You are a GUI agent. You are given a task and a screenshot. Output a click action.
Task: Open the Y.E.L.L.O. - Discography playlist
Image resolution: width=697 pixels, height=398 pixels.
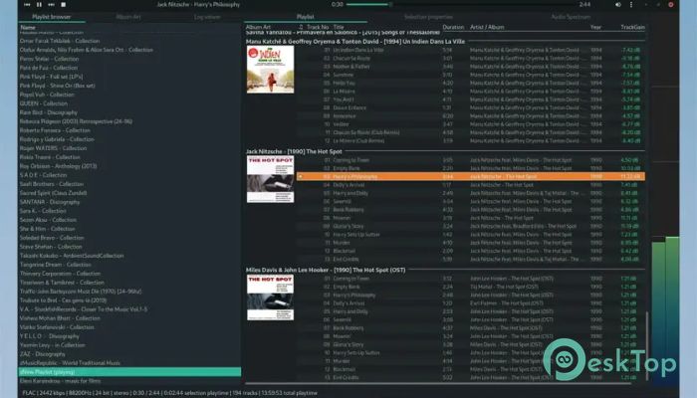point(50,336)
